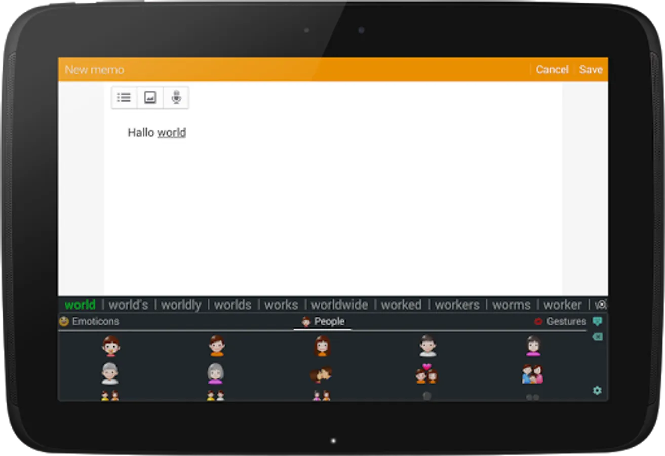
Task: Save the memo
Action: coord(591,69)
